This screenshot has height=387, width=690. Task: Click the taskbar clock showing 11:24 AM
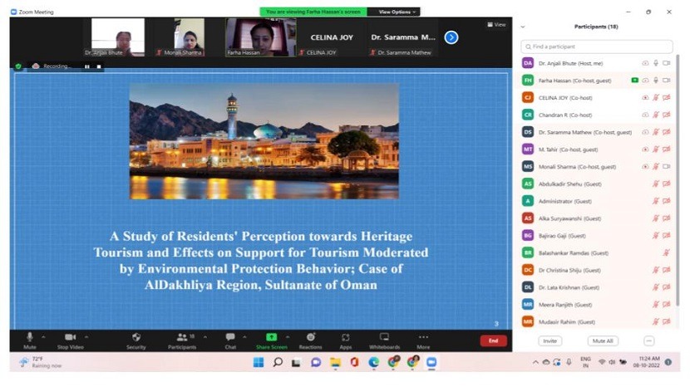point(647,362)
